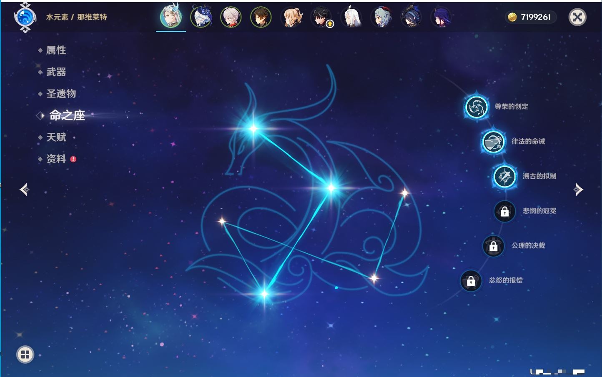The width and height of the screenshot is (602, 377).
Task: Click the 公理的决裁 constellation label
Action: (x=528, y=245)
